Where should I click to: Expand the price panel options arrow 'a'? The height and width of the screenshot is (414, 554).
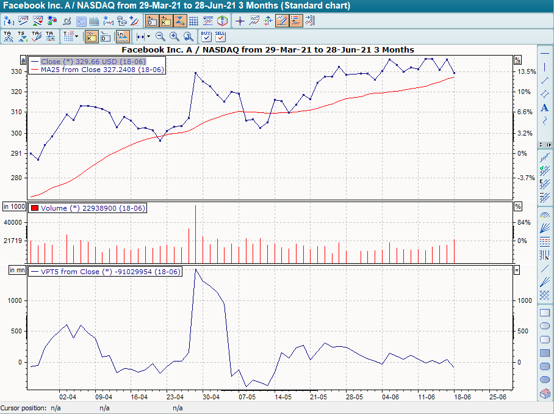click(x=23, y=60)
